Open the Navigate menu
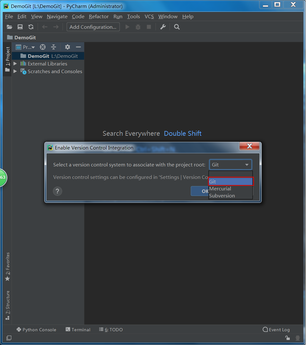306x345 pixels. 57,17
